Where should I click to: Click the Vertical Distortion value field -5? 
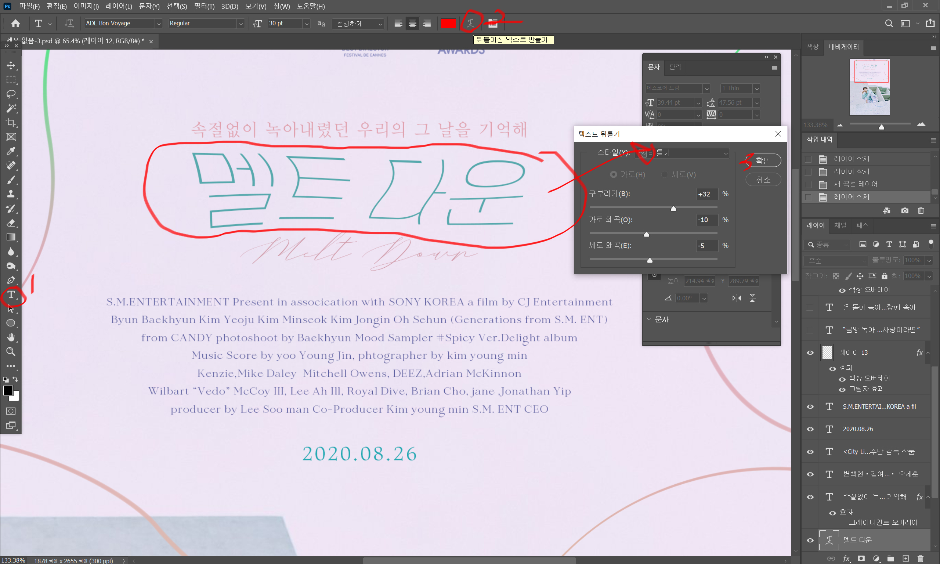(x=707, y=246)
